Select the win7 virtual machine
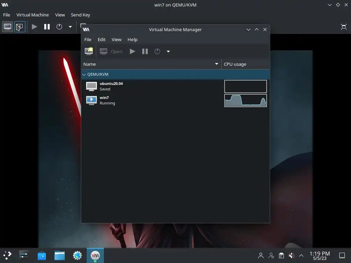The image size is (351, 263). 175,100
